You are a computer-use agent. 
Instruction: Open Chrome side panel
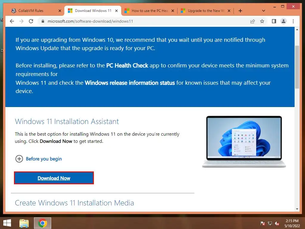pyautogui.click(x=274, y=21)
